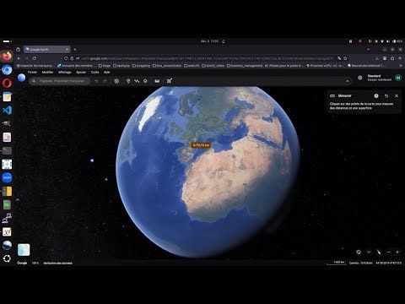
Task: Click the Google Earth logo icon
Action: click(x=22, y=78)
